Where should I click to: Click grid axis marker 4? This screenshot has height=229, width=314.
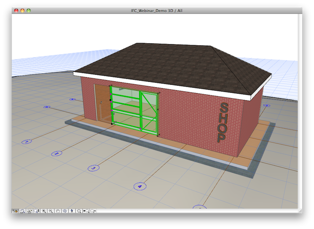point(140,186)
